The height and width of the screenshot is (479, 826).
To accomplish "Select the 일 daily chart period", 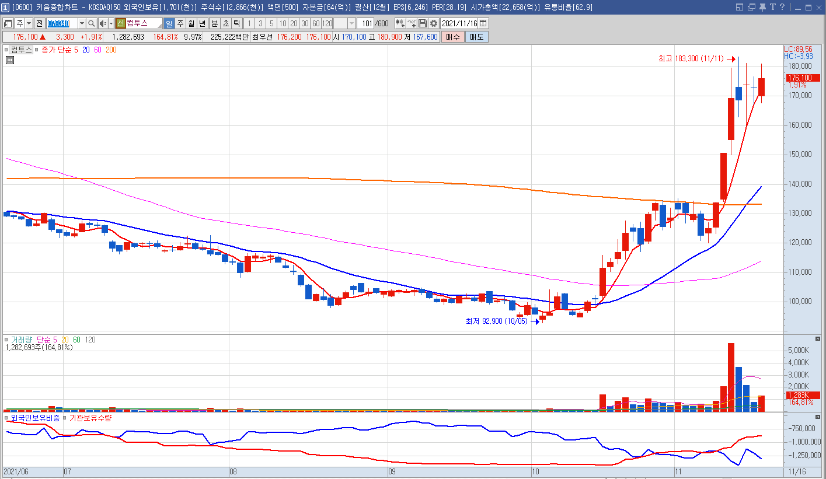I will coord(169,23).
